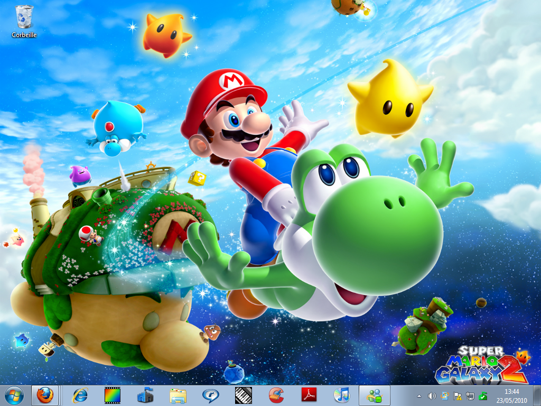Switch to Windows Live Messenger taskbar button
This screenshot has width=541, height=406.
tap(375, 395)
